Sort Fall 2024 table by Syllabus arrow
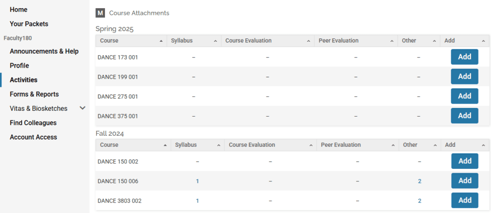Viewport: 491px width, 213px height. pos(219,145)
